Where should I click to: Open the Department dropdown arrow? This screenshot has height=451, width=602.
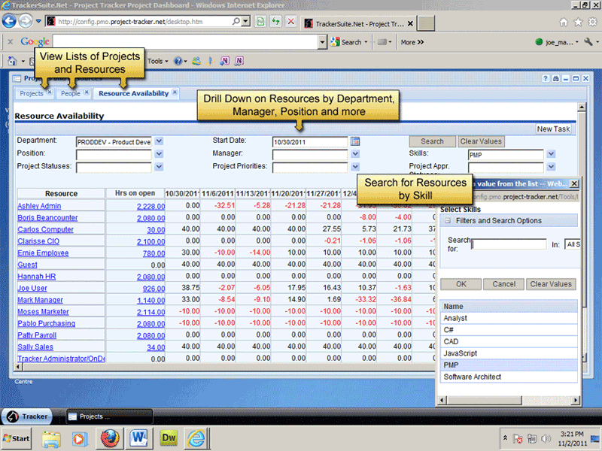pyautogui.click(x=159, y=141)
